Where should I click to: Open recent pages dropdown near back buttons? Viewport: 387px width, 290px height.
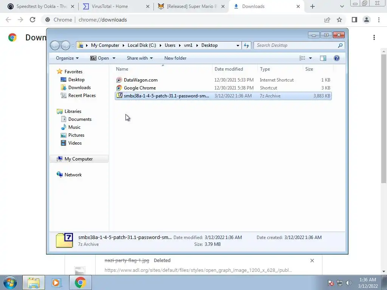pyautogui.click(x=73, y=45)
